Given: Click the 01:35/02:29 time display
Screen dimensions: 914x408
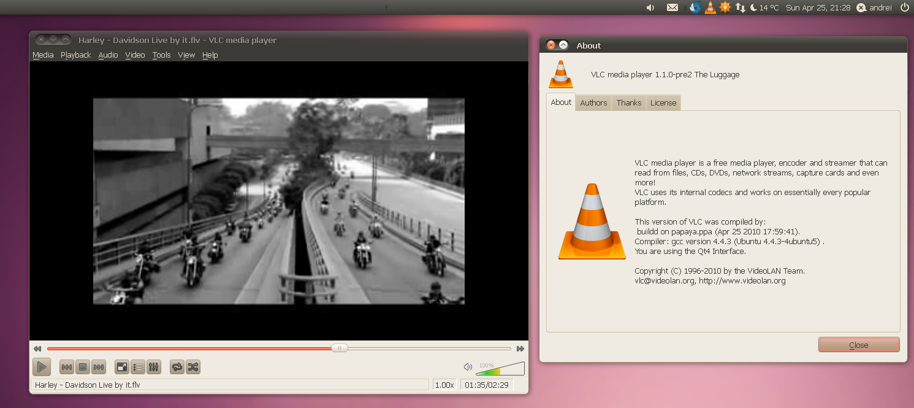Looking at the screenshot, I should [487, 385].
